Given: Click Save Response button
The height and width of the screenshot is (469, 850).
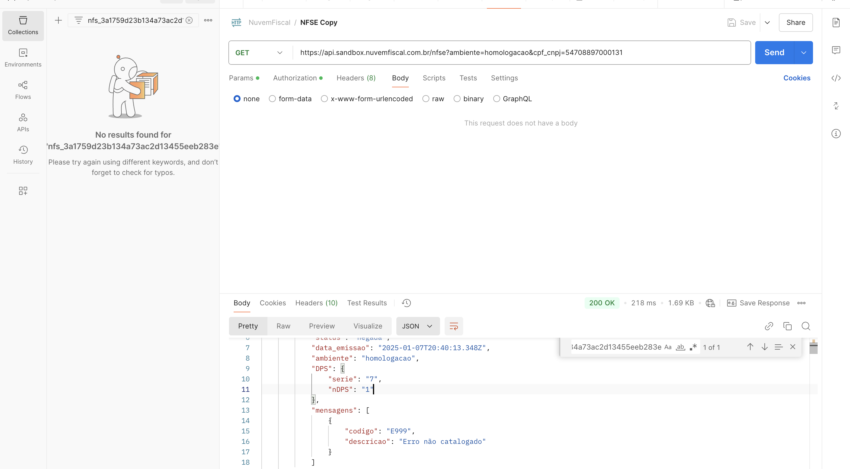Looking at the screenshot, I should (758, 303).
